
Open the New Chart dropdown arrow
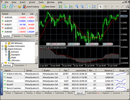(7, 7)
